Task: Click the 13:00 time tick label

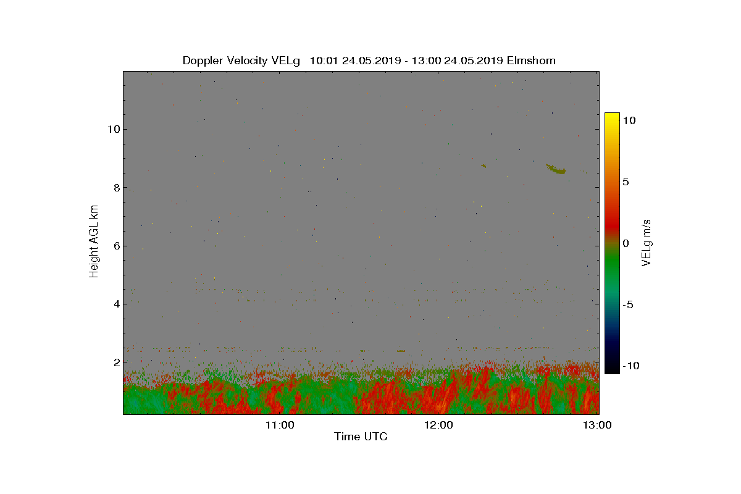Action: [x=598, y=425]
